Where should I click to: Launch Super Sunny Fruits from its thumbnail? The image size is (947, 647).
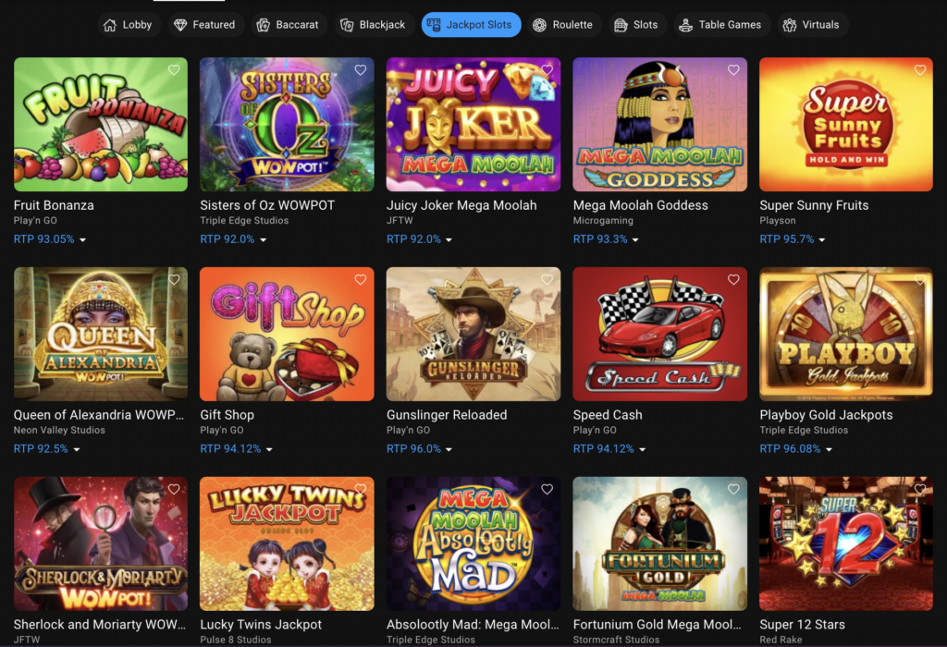click(x=846, y=125)
